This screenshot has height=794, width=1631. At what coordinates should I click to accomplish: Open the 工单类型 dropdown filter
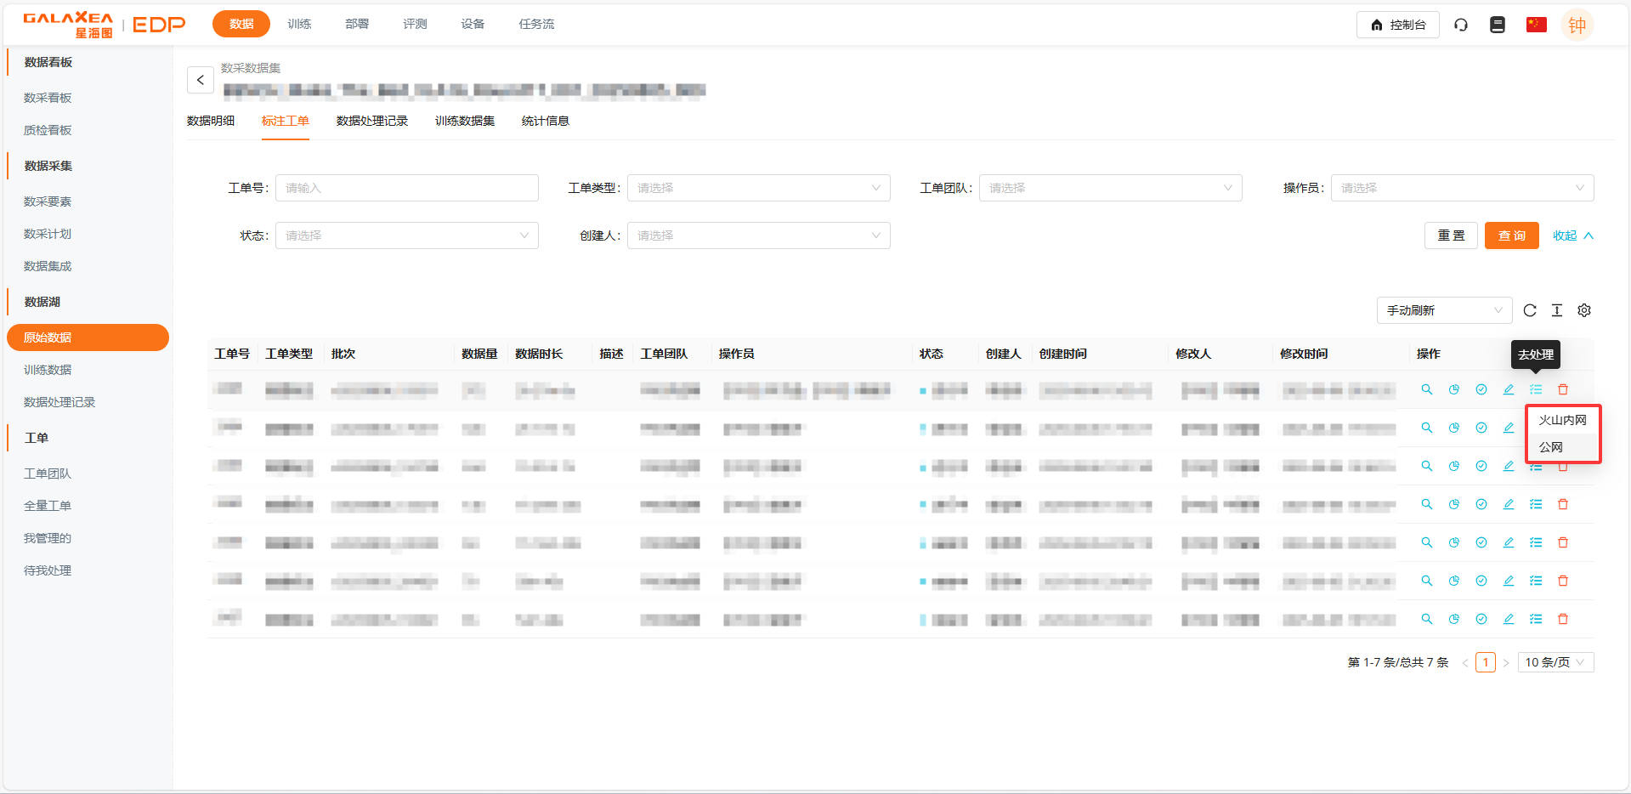coord(758,188)
